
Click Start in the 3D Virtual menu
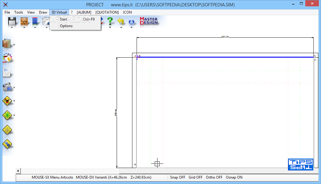tap(63, 19)
